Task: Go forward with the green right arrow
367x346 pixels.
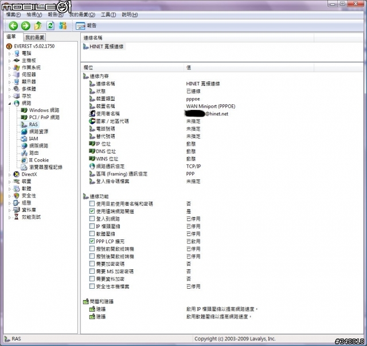Action: (25, 26)
